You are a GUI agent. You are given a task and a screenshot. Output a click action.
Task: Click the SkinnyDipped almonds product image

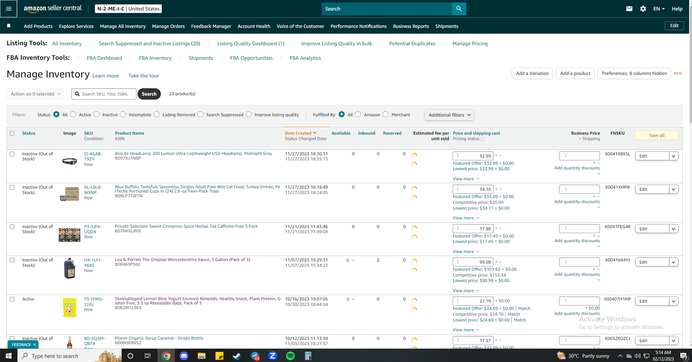click(70, 307)
